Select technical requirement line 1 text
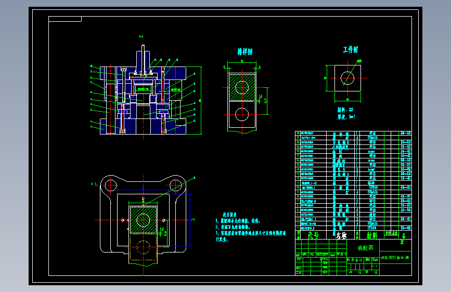This screenshot has width=451, height=292. tap(238, 221)
